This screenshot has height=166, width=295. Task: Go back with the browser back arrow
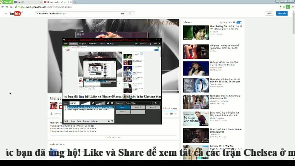pyautogui.click(x=2, y=7)
